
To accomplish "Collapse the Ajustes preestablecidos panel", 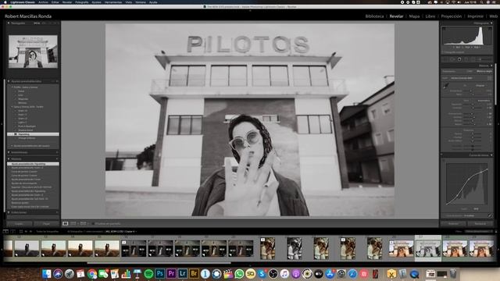I will click(x=9, y=81).
